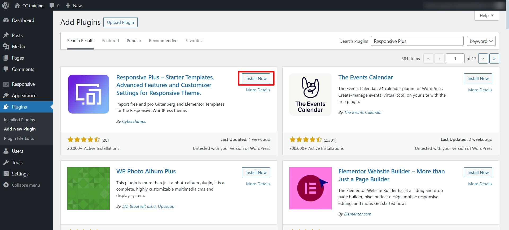Click the WP Photo Album Plus thumbnail

pyautogui.click(x=89, y=188)
